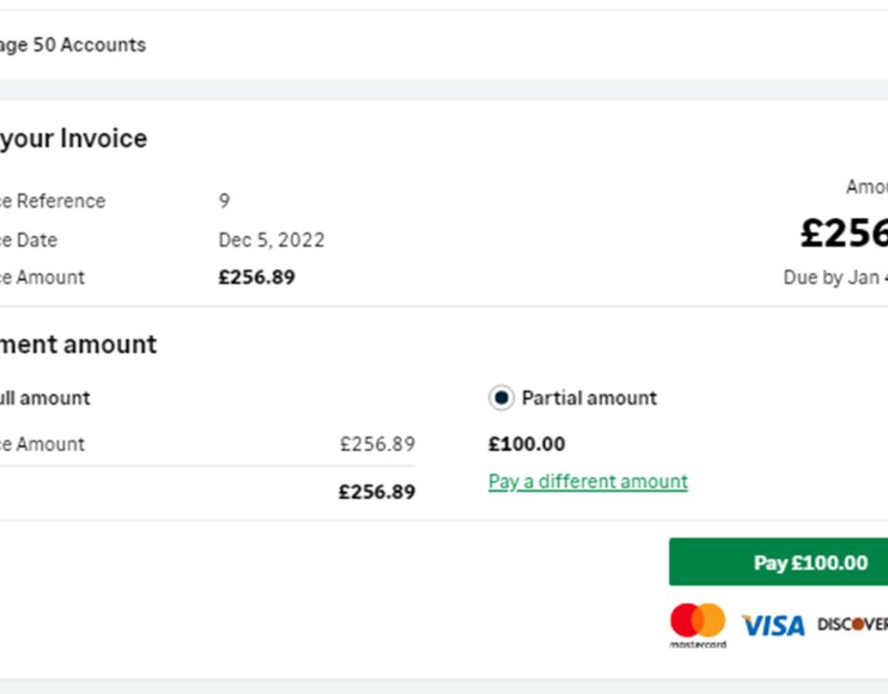888x694 pixels.
Task: Choose the Full amount option label
Action: 44,398
